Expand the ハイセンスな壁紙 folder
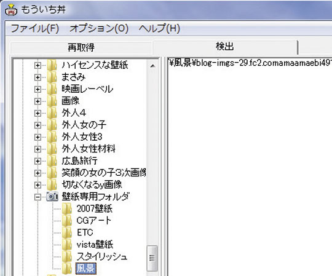332x276 pixels. click(38, 65)
